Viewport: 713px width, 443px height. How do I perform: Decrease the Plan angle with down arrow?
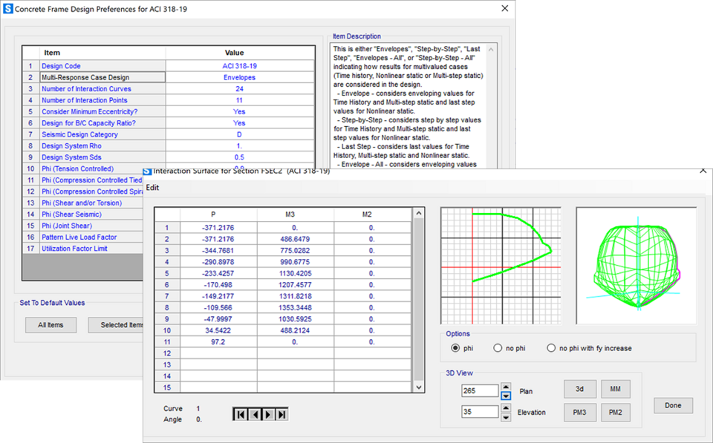506,396
